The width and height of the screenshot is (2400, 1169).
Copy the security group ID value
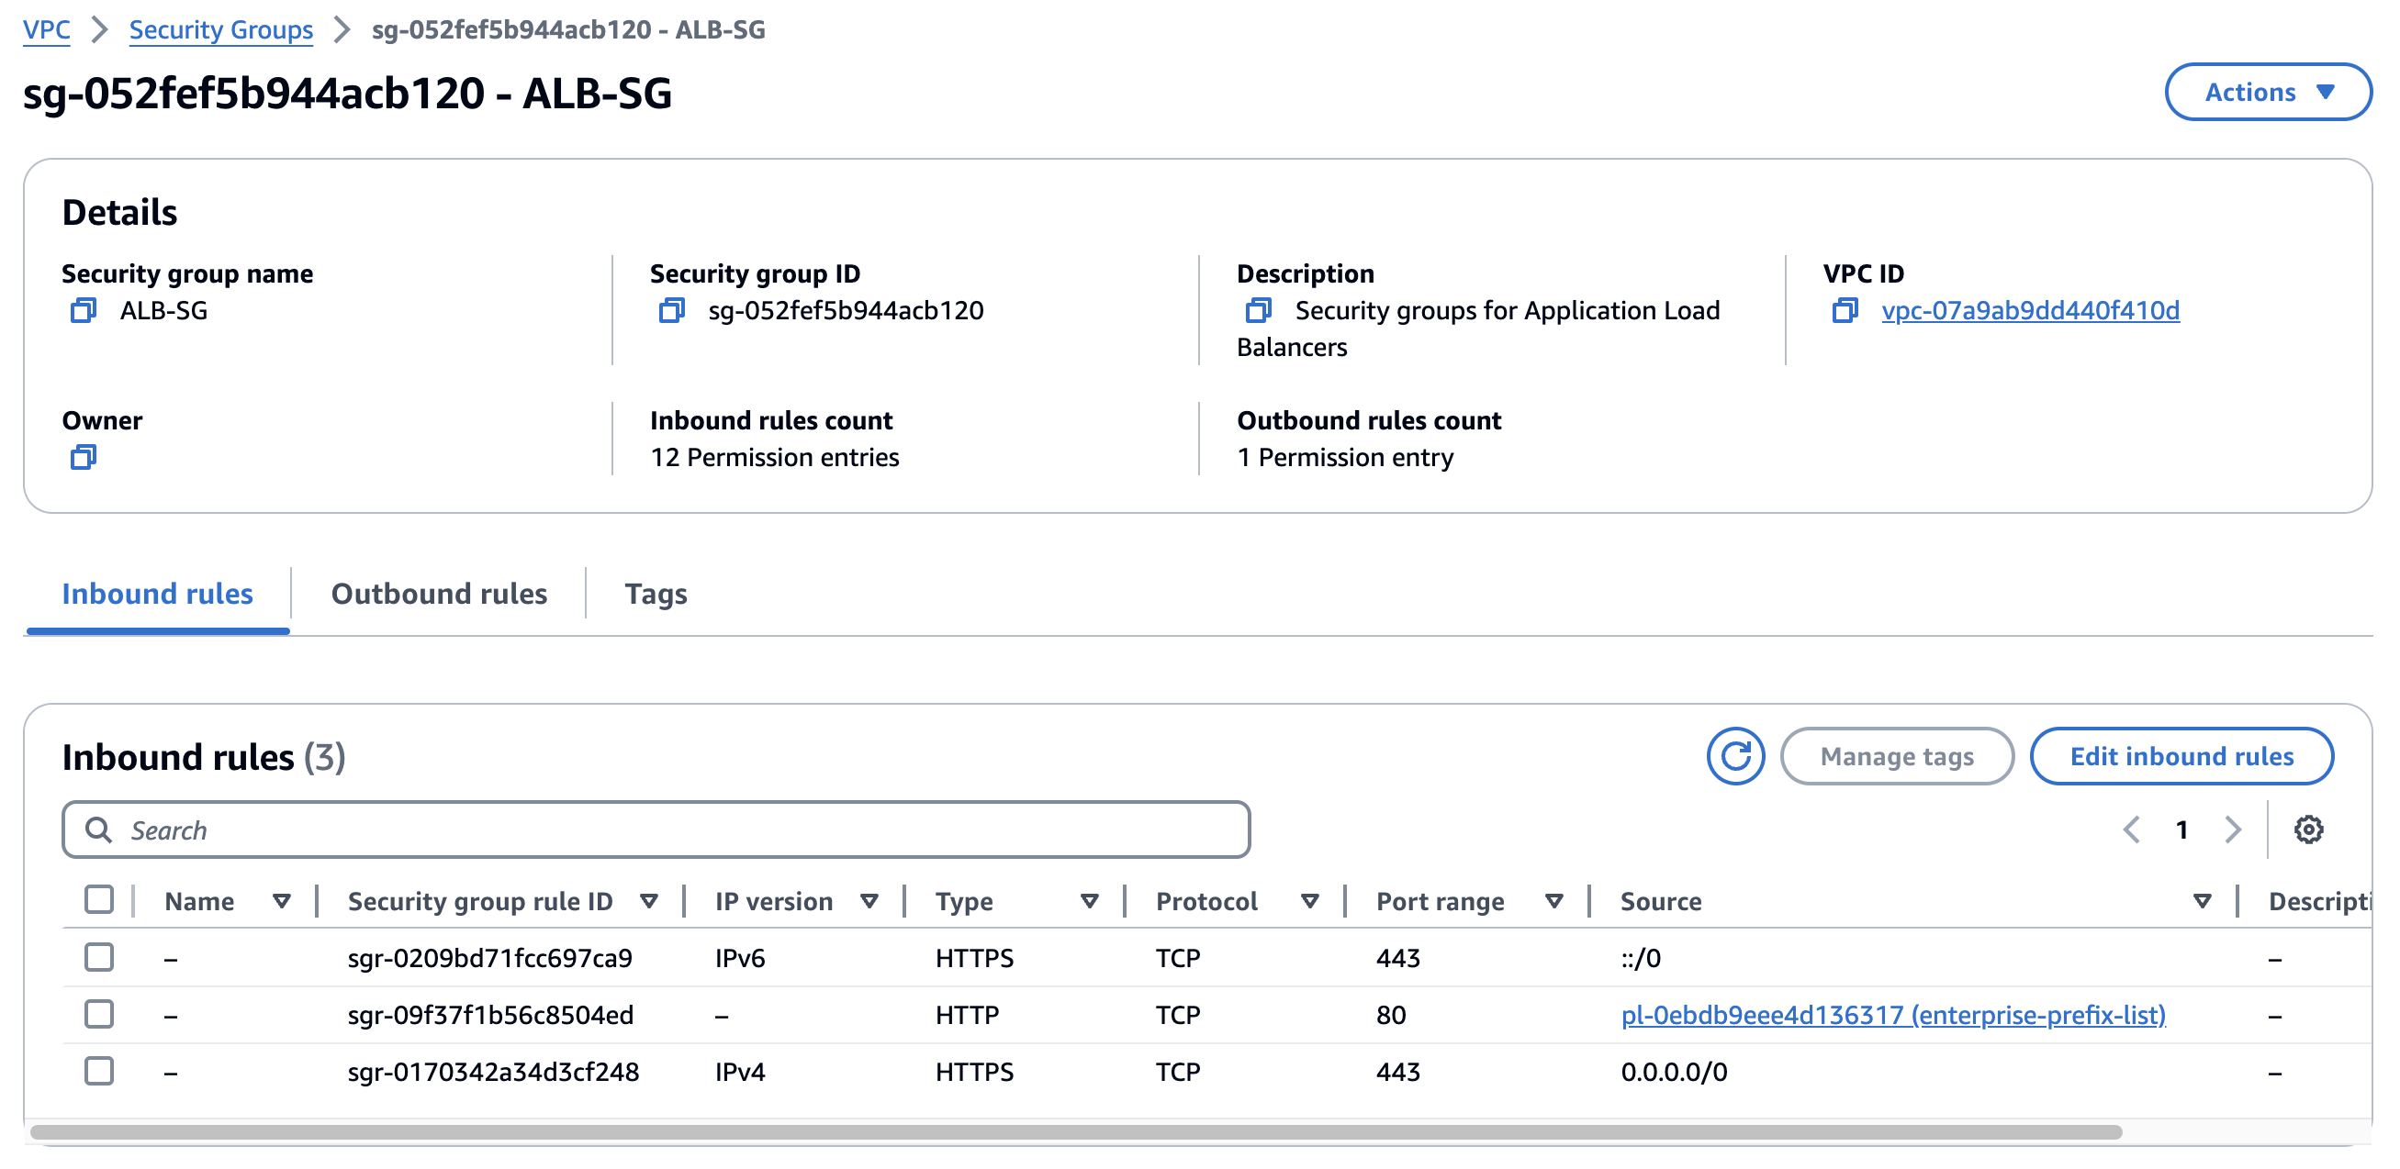671,310
